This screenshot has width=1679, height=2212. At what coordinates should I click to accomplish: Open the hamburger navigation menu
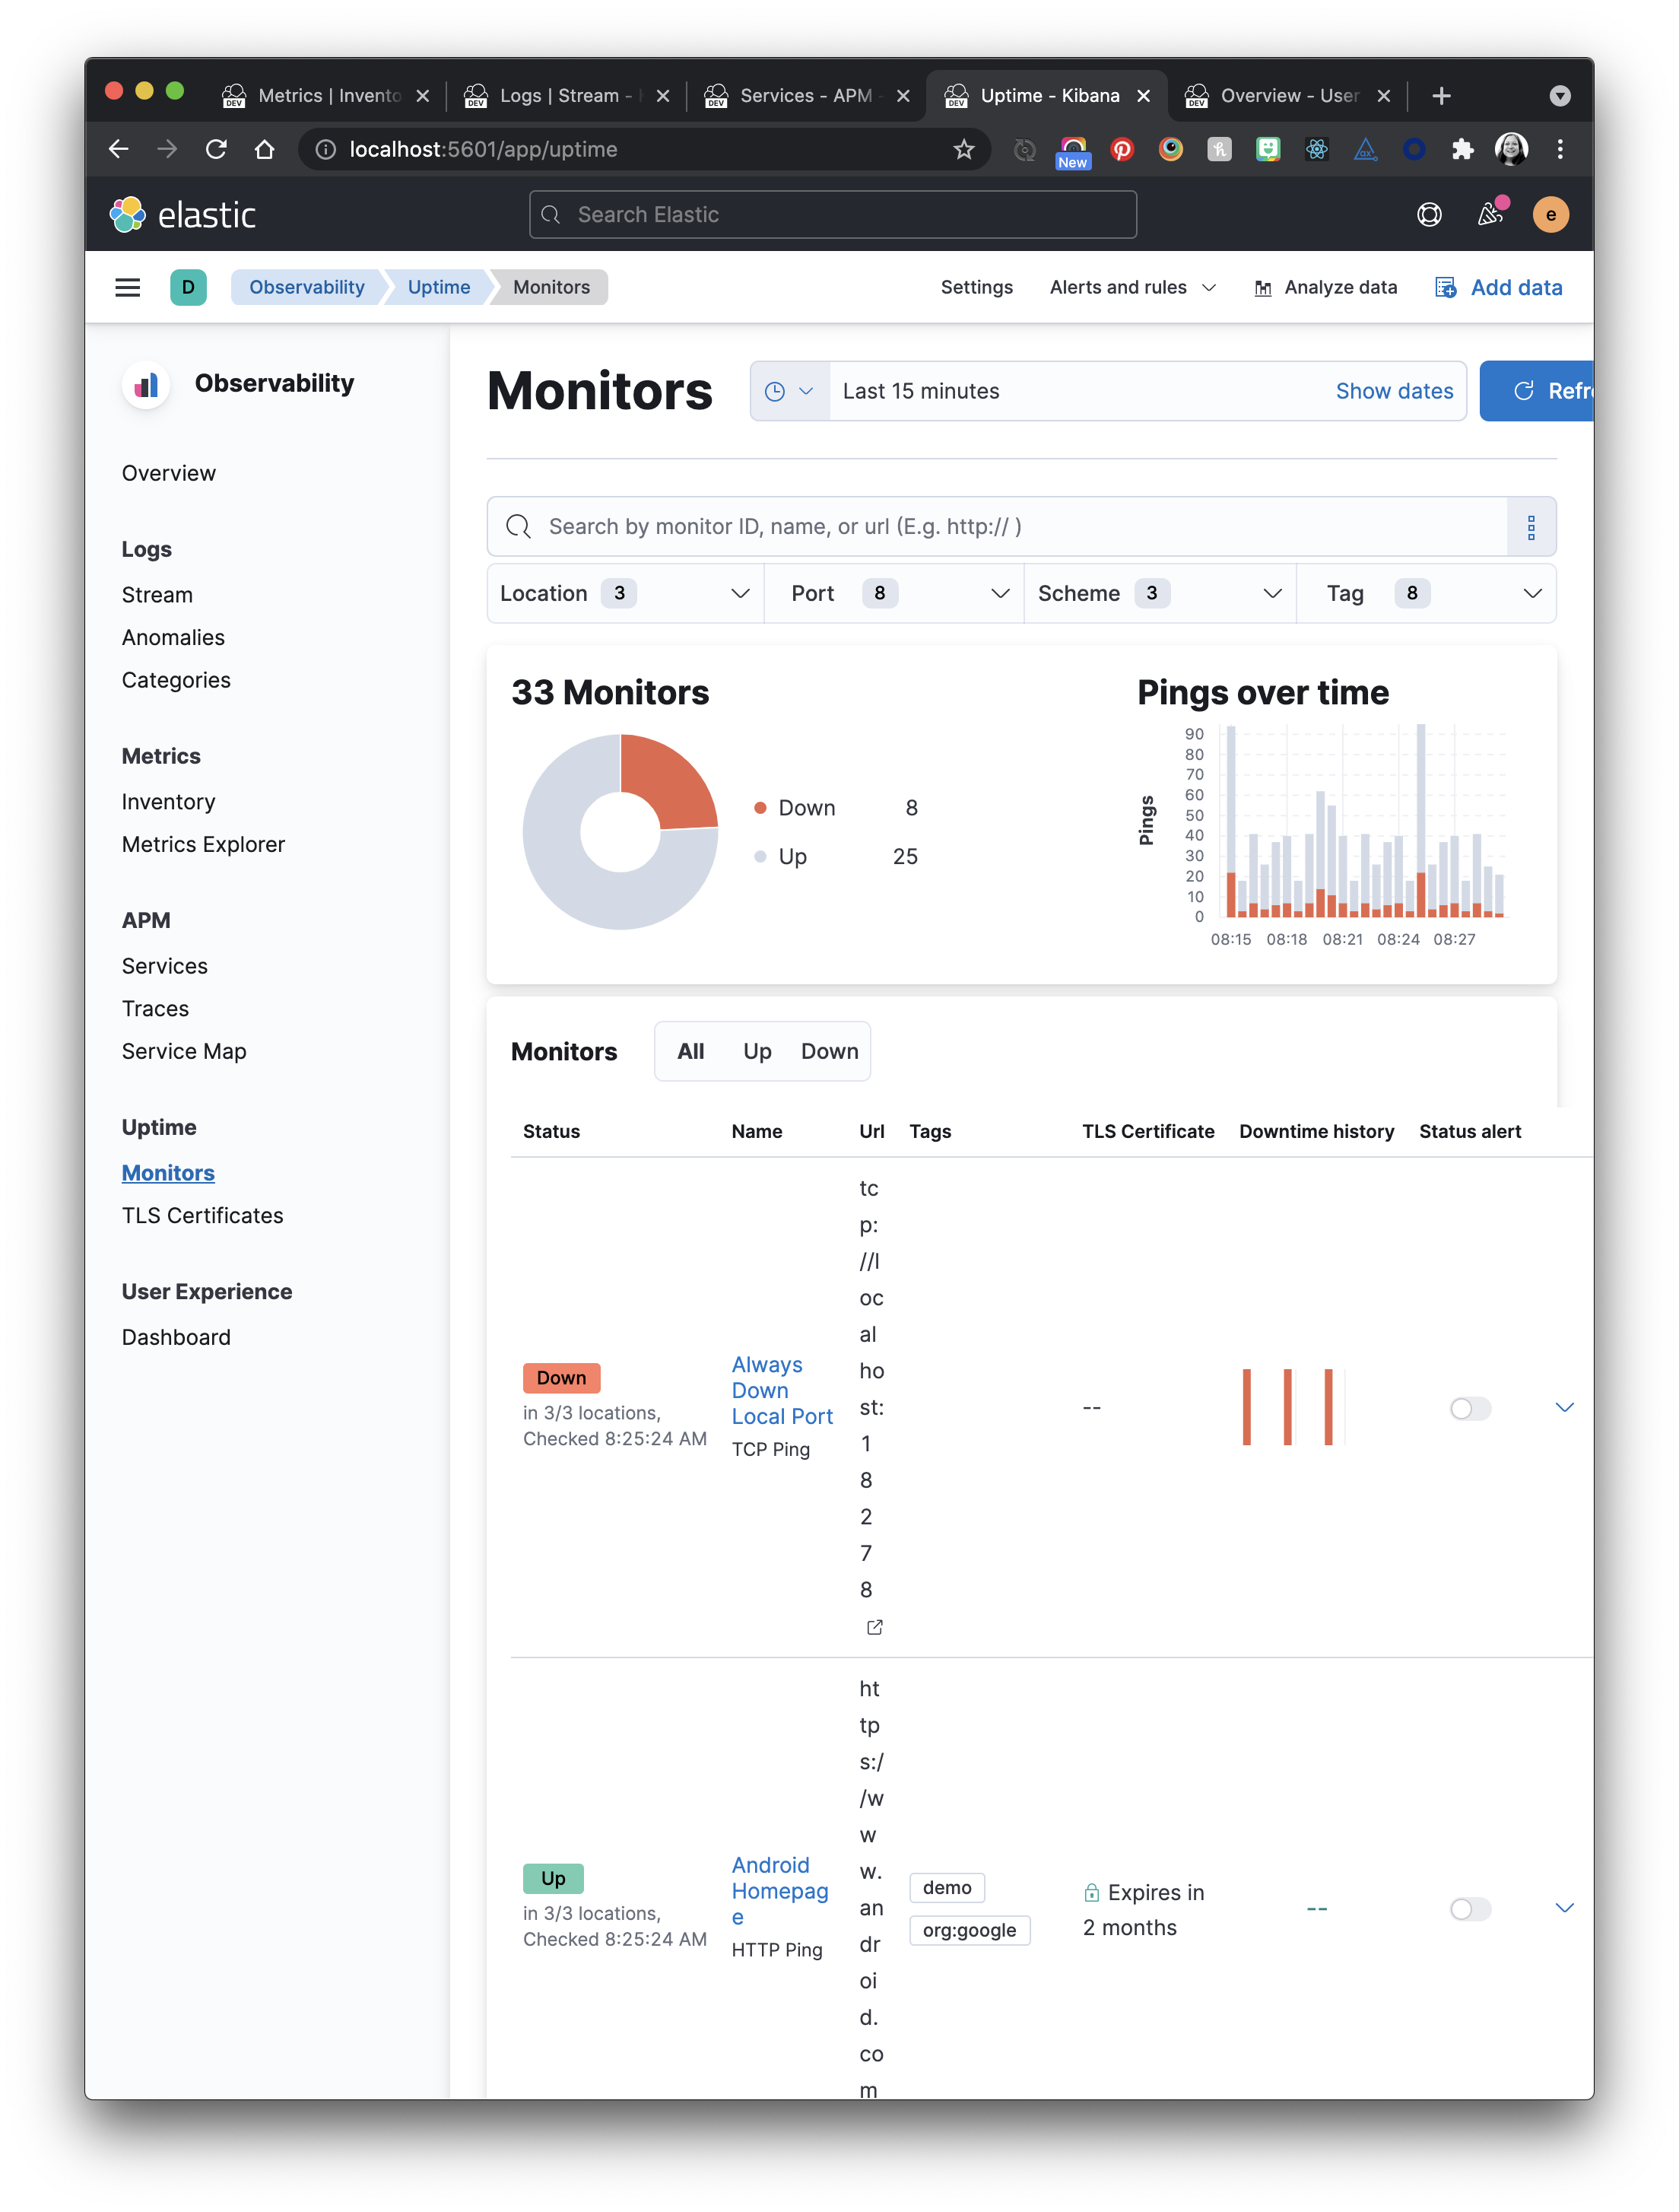click(x=127, y=287)
